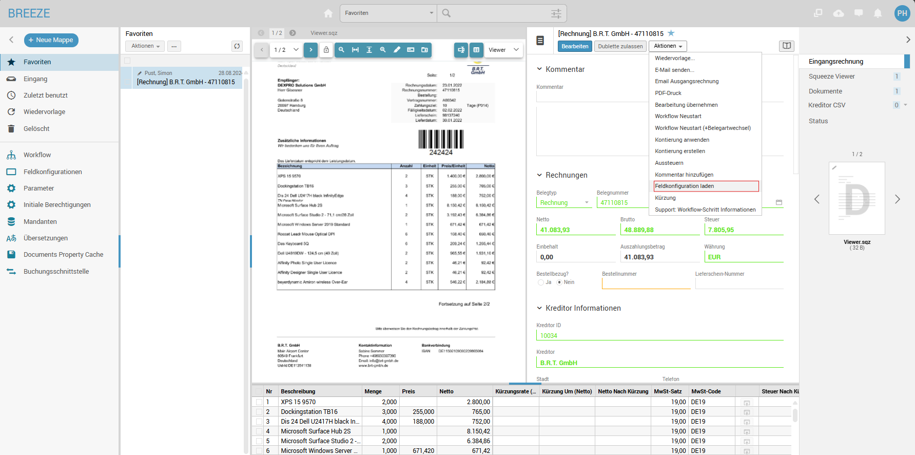Check the line items header checkbox

[259, 391]
